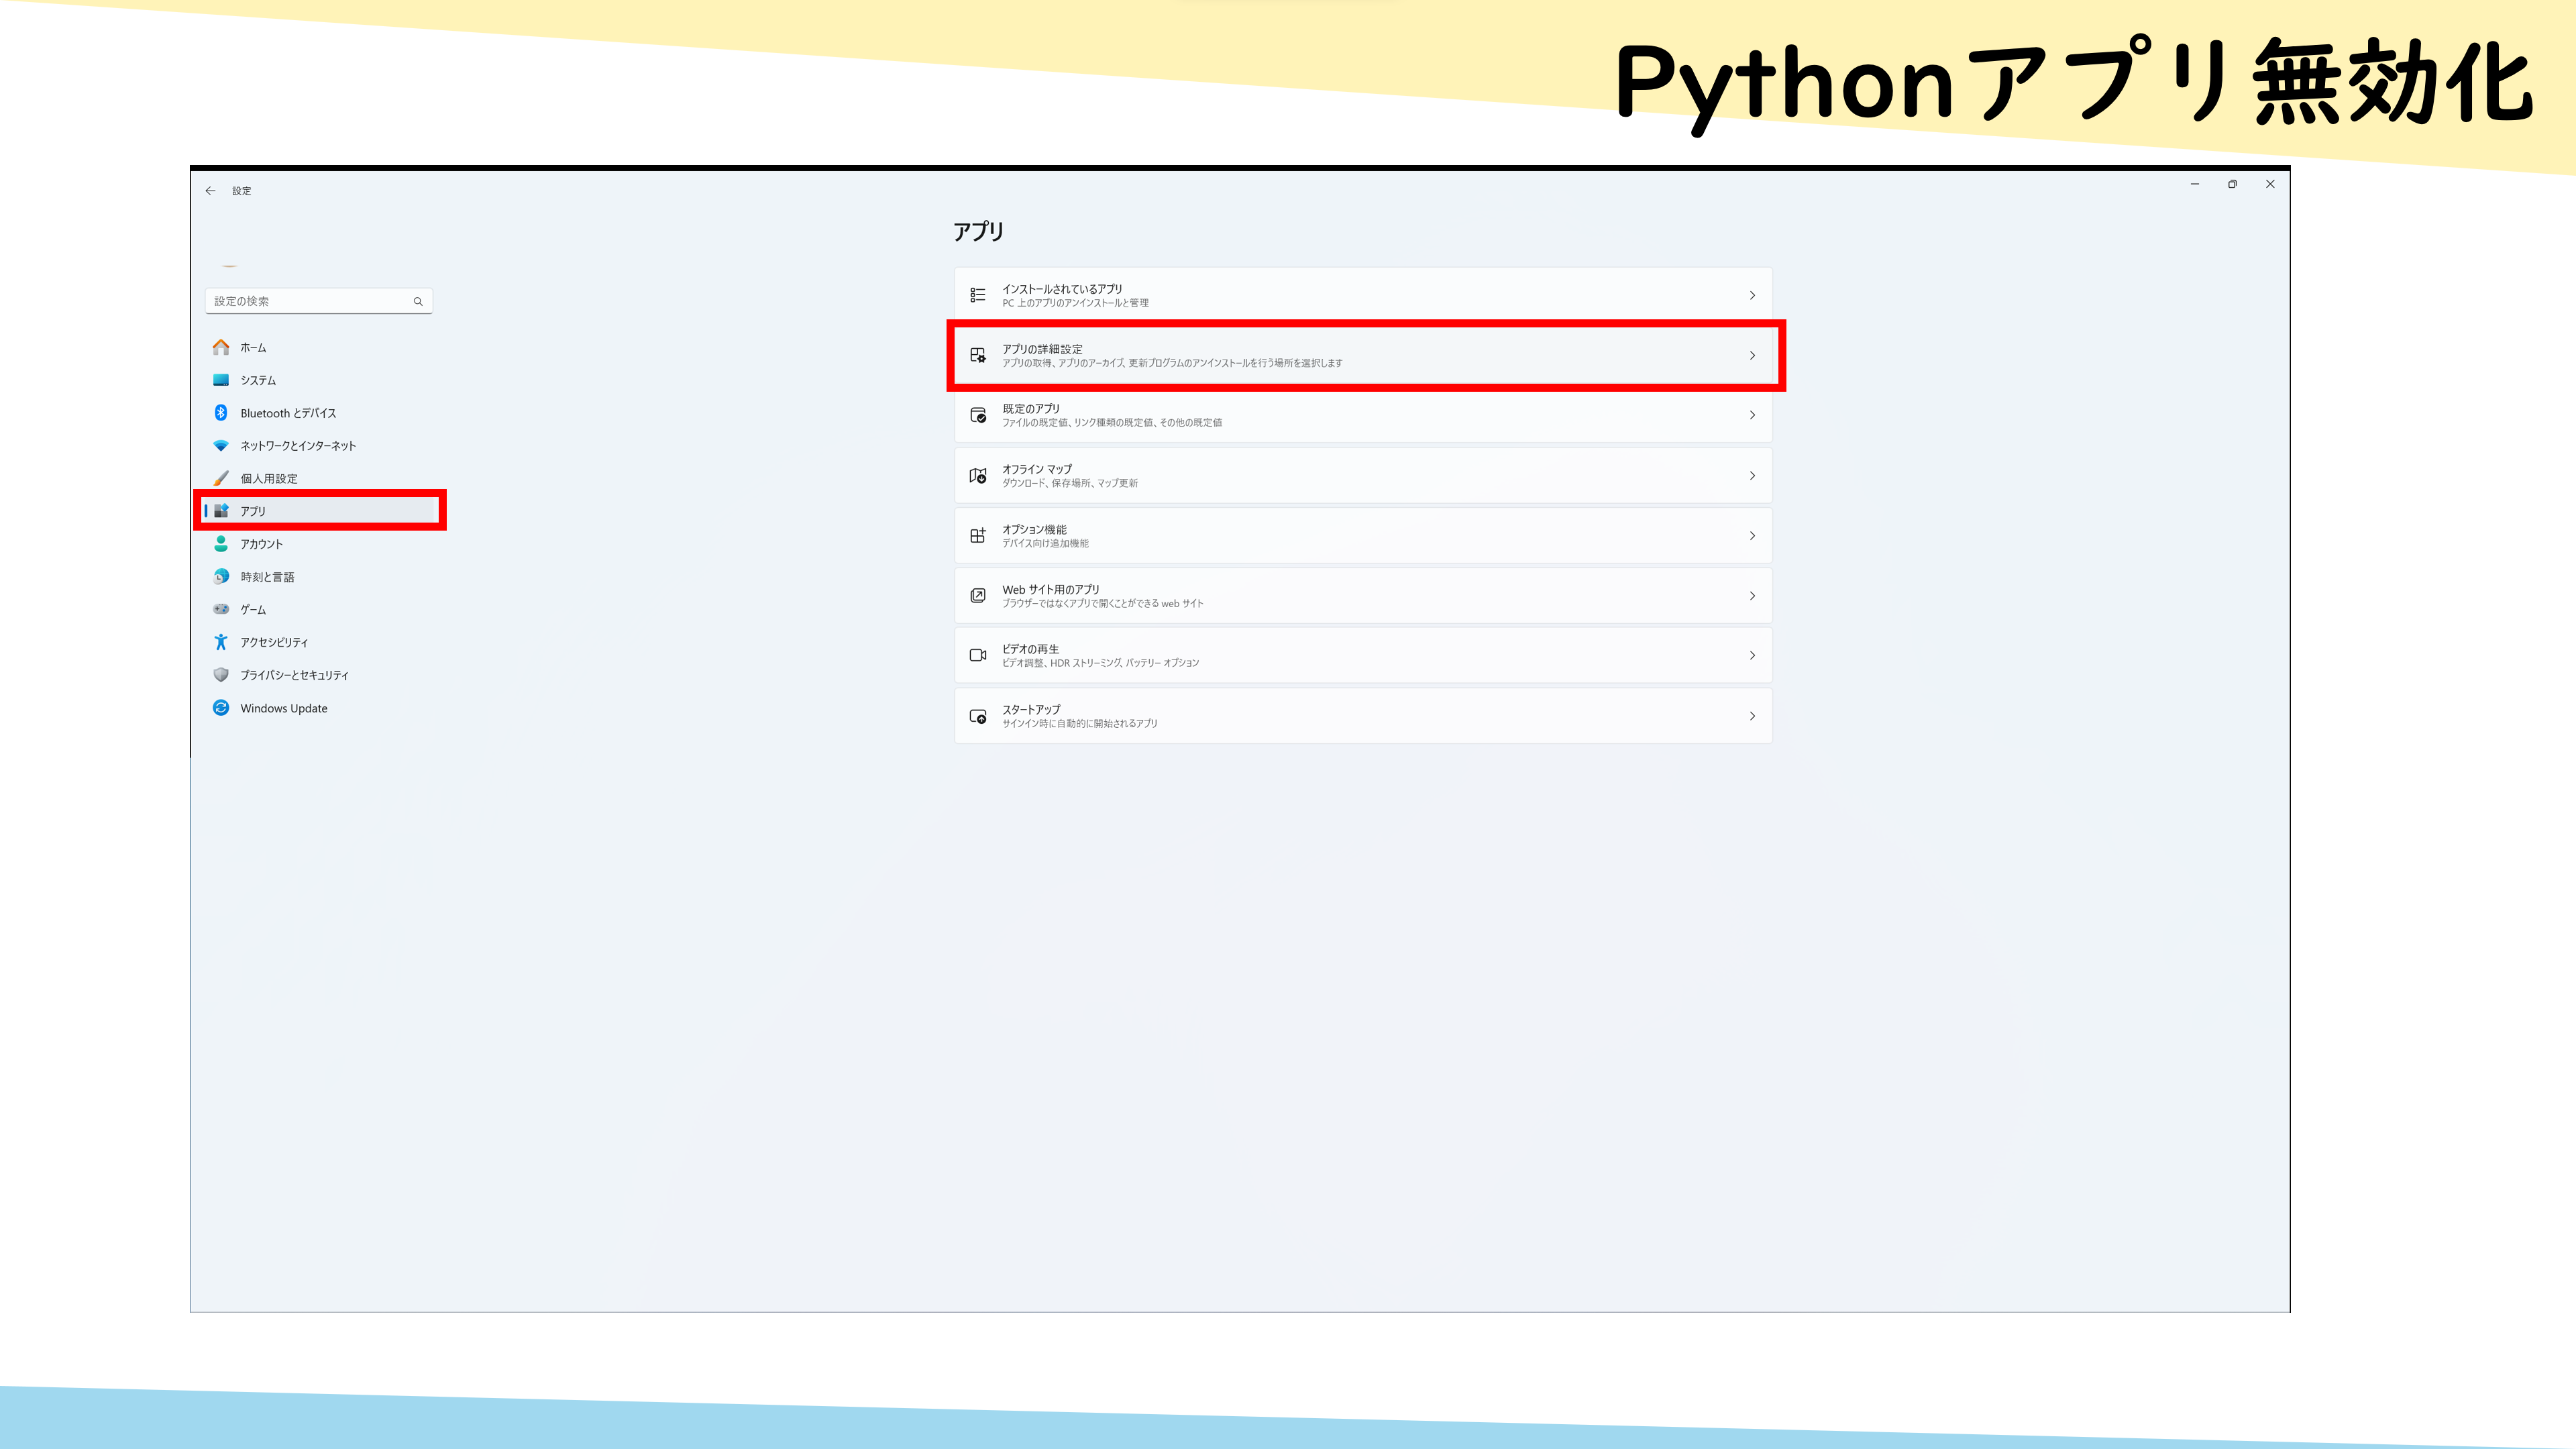Click the back arrow in Settings title bar
This screenshot has height=1449, width=2576.
(210, 191)
